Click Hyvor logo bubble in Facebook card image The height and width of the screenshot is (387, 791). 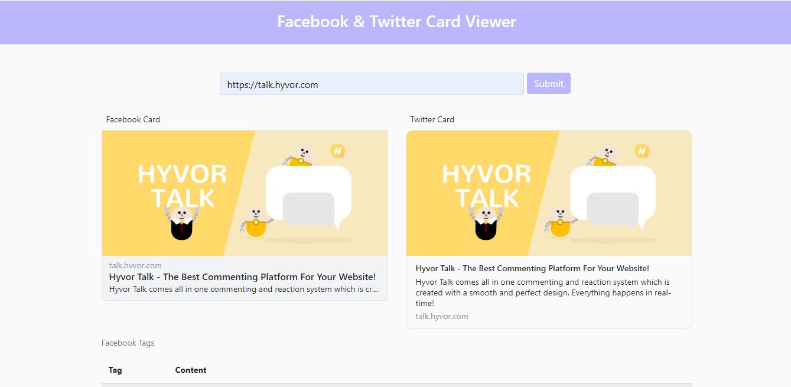tap(337, 151)
